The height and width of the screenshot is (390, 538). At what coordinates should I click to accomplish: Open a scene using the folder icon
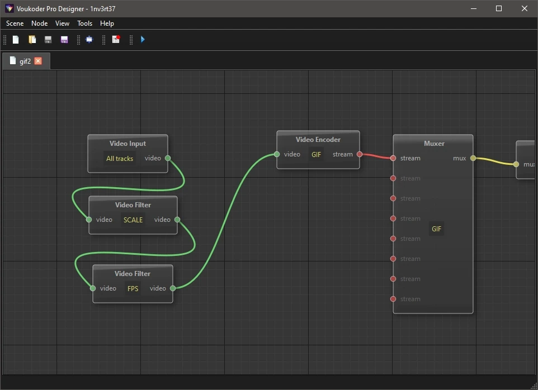pos(32,40)
